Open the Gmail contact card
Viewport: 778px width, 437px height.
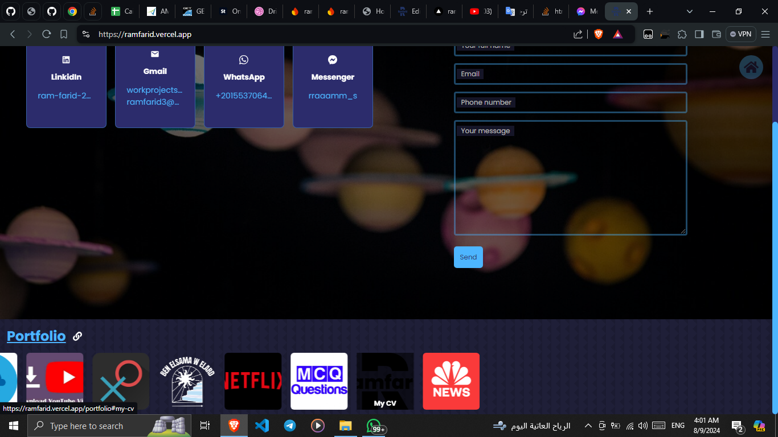(155, 85)
